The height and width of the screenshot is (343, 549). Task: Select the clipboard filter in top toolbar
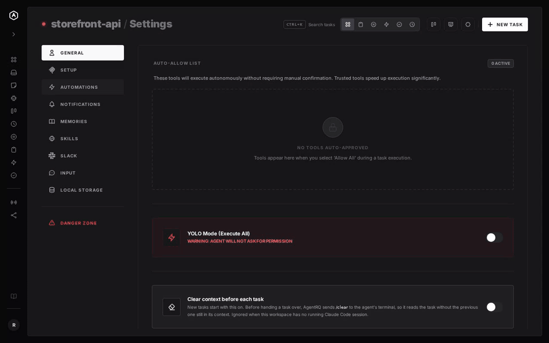tap(361, 25)
